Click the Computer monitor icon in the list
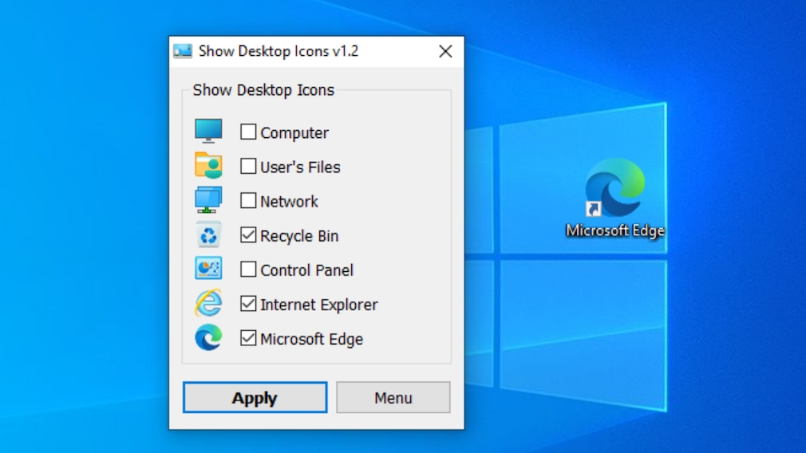 tap(208, 132)
